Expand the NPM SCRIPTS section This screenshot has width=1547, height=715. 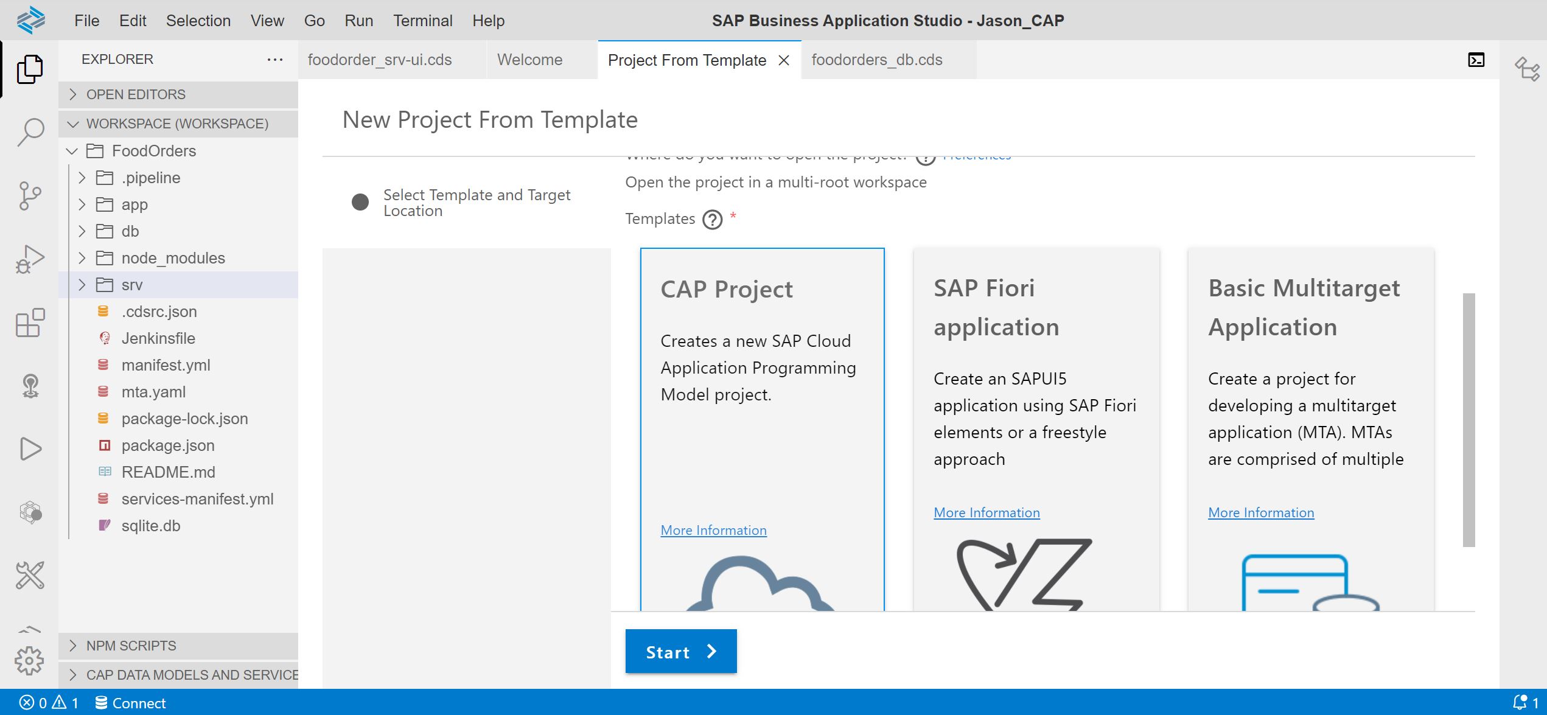178,646
